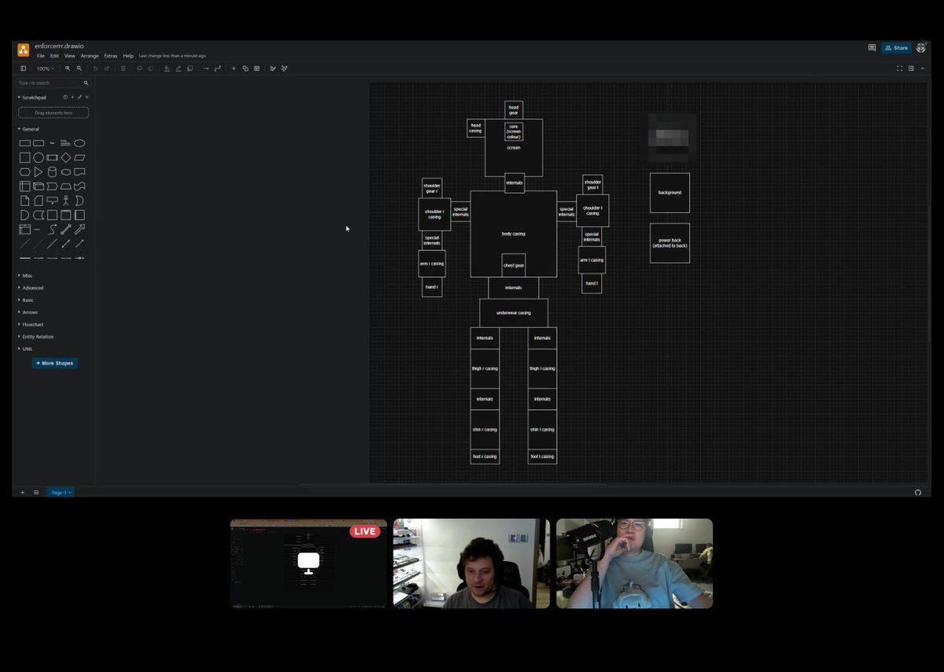Click the zoom in magnifier icon
The height and width of the screenshot is (672, 944).
[68, 68]
